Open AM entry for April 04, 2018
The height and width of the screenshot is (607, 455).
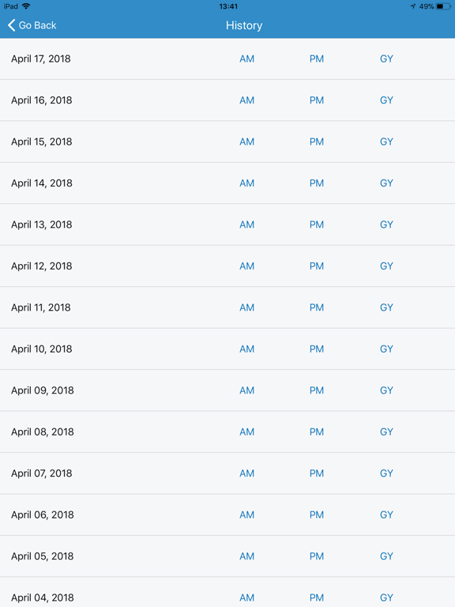(246, 598)
